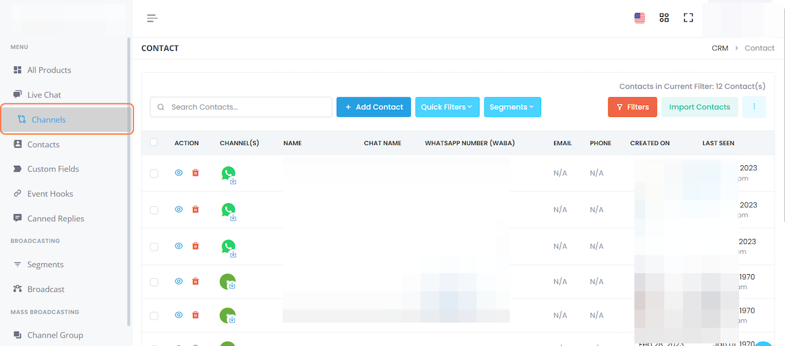Viewport: 785px width, 346px height.
Task: Click the CHANNEL(S) column header
Action: click(x=239, y=143)
